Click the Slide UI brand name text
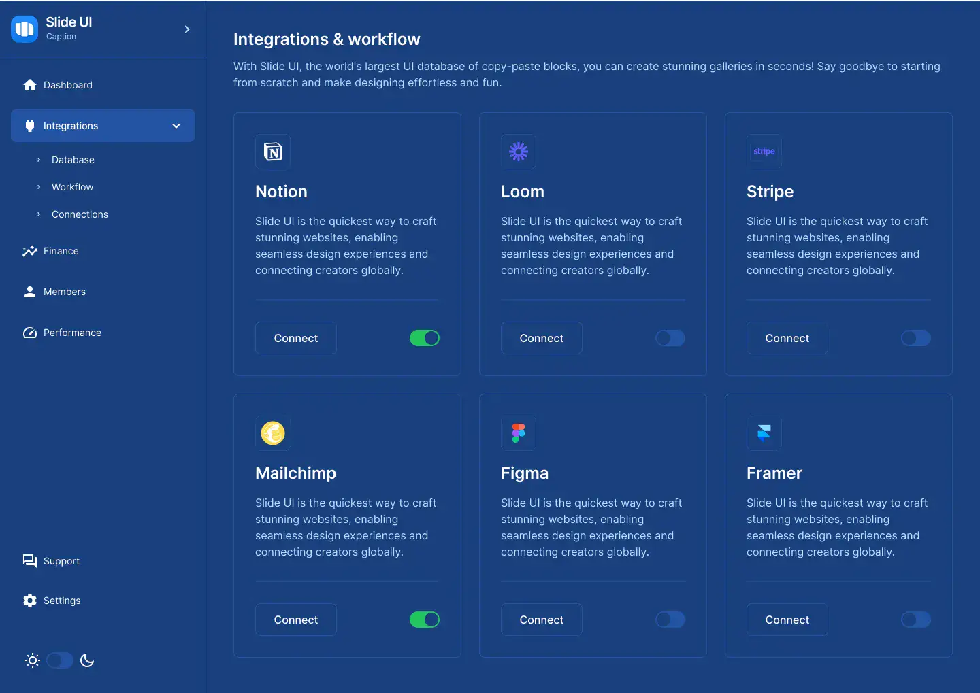Image resolution: width=980 pixels, height=693 pixels. tap(69, 22)
